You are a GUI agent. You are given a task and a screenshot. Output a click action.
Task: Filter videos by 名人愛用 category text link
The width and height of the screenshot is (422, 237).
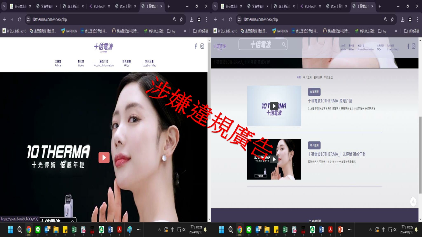[307, 77]
